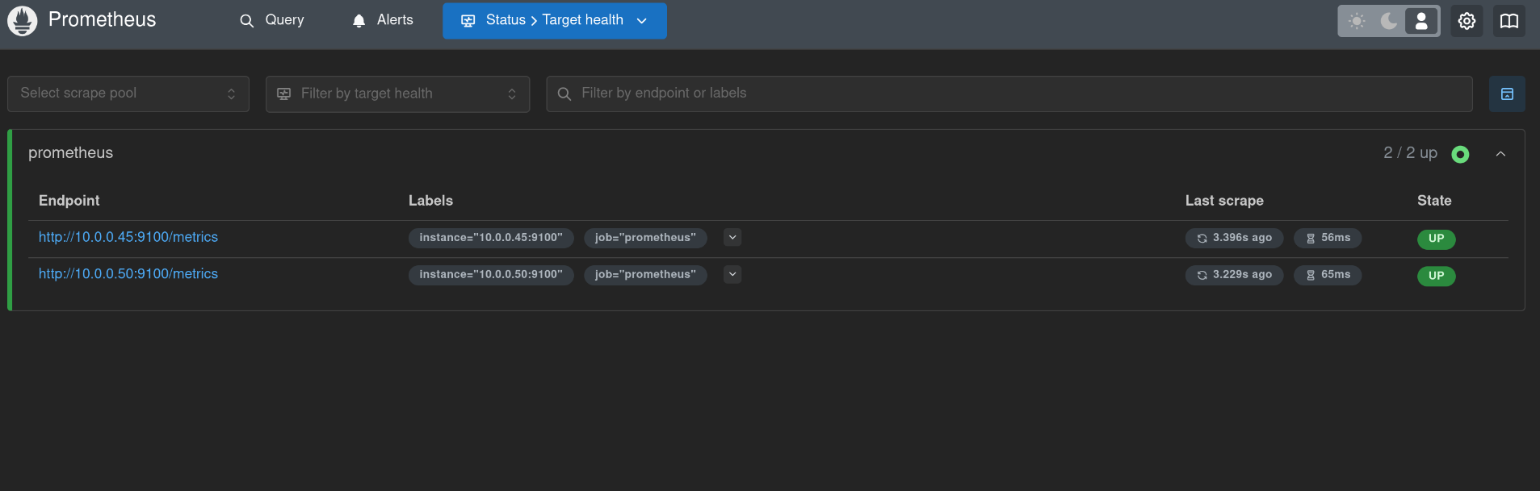1540x491 pixels.
Task: Switch to dark theme via moon icon
Action: [x=1389, y=21]
